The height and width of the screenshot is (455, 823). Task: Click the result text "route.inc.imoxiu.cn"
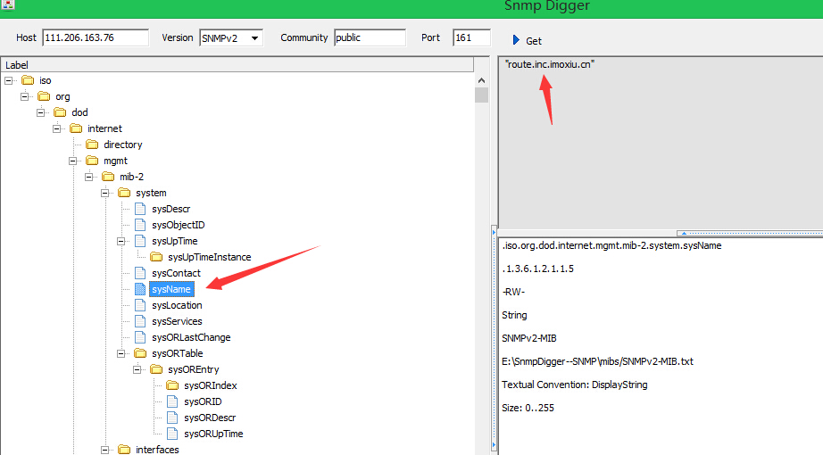pos(550,64)
